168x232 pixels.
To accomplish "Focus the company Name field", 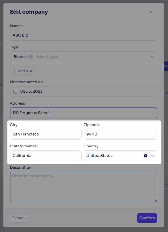I will click(x=84, y=35).
